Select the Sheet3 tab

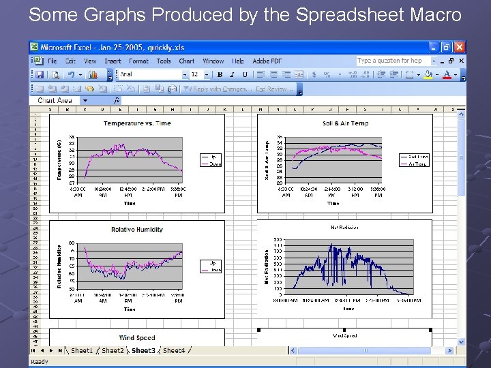[x=143, y=350]
